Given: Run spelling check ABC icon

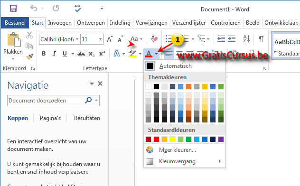Looking at the screenshot, I should click(x=78, y=9).
